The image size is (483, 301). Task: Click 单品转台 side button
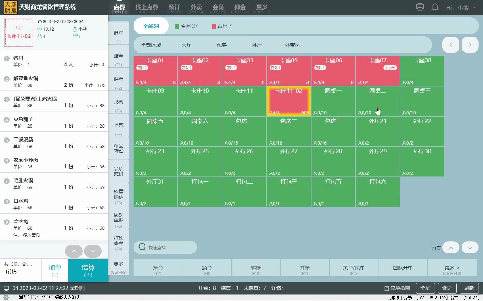[119, 148]
